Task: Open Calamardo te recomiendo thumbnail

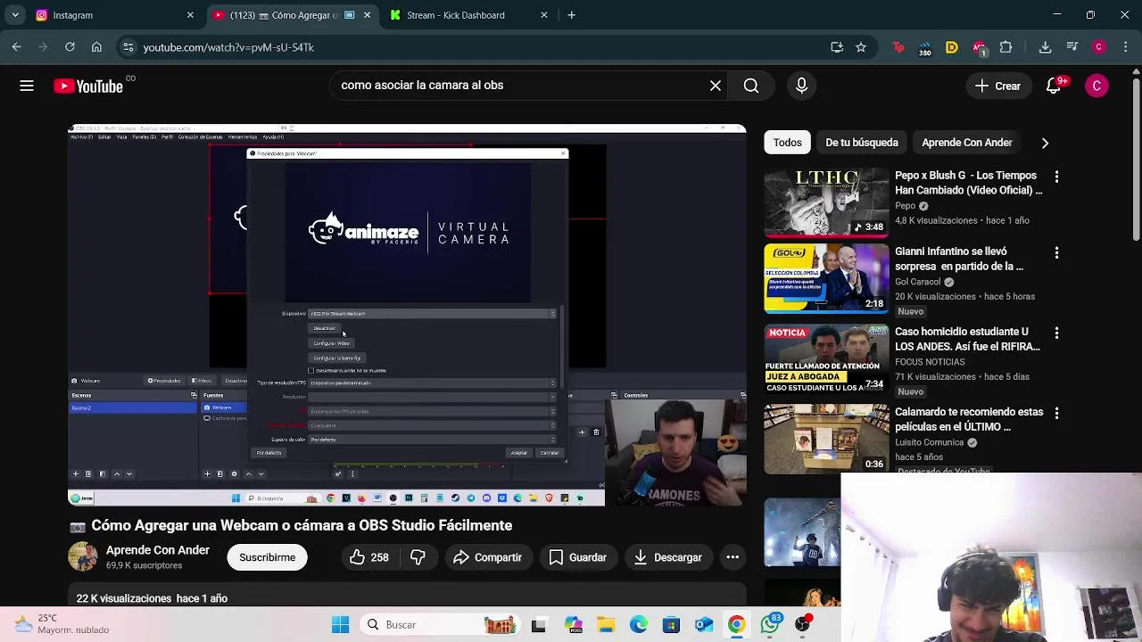Action: coord(826,439)
